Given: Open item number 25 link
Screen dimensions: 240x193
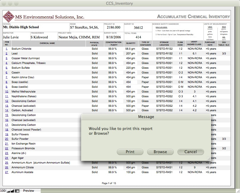Looking at the screenshot, I should pos(7,163).
